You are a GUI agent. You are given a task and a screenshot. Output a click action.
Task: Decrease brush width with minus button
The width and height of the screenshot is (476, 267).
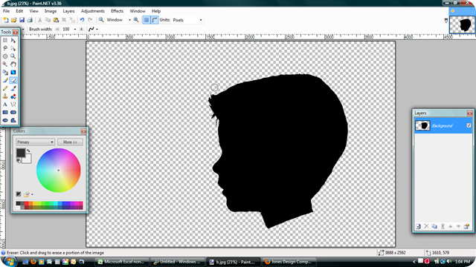[57, 30]
